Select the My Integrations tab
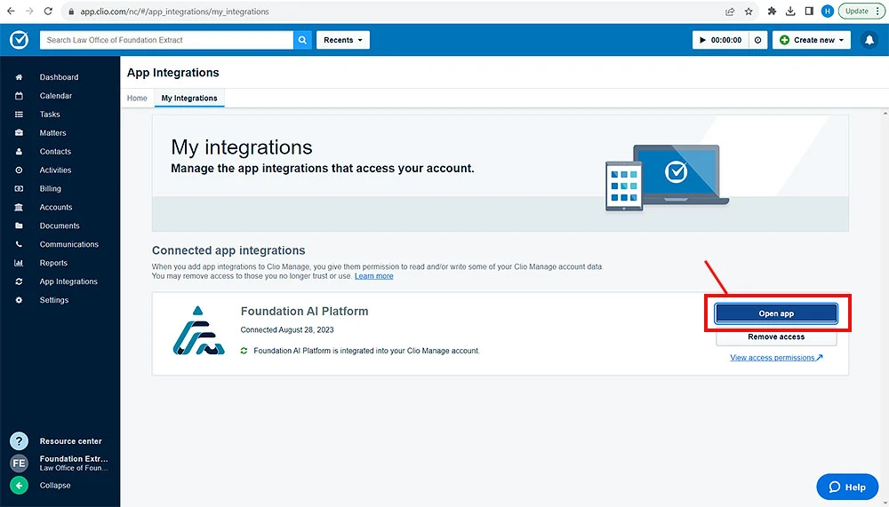This screenshot has height=507, width=889. click(189, 98)
